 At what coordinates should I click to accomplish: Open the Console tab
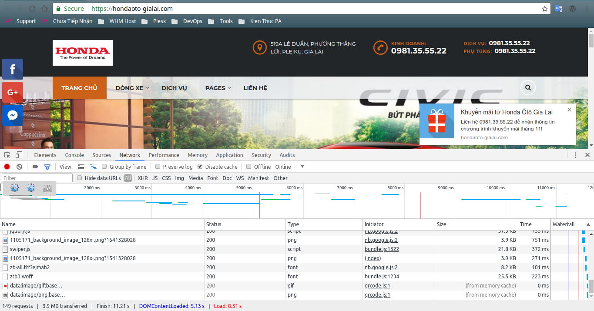click(x=74, y=155)
